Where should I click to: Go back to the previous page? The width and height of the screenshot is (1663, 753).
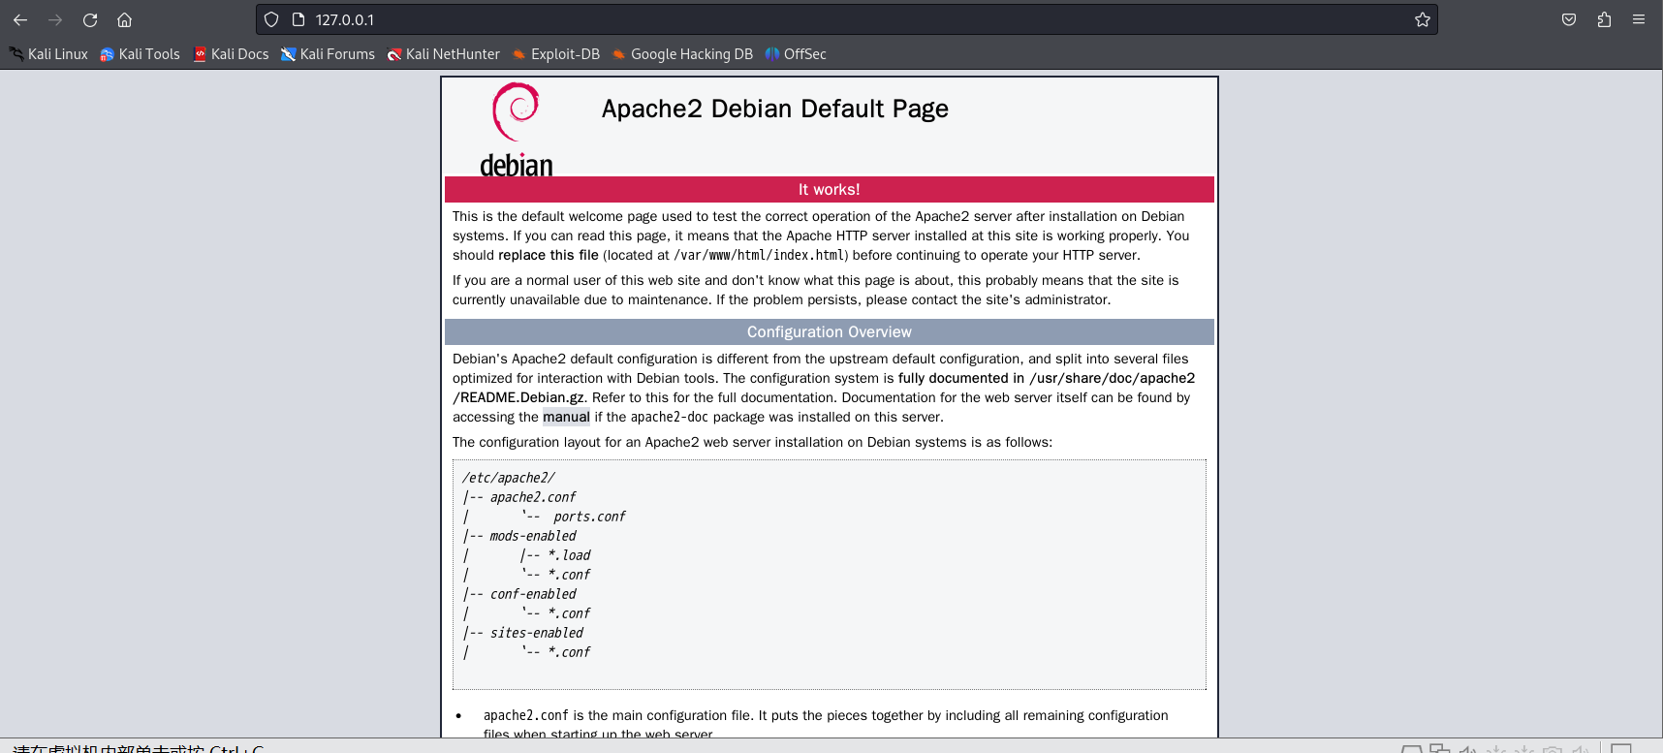[x=20, y=19]
